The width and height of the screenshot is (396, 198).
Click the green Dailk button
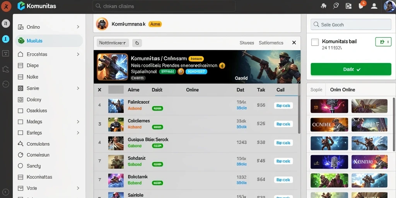pyautogui.click(x=351, y=69)
